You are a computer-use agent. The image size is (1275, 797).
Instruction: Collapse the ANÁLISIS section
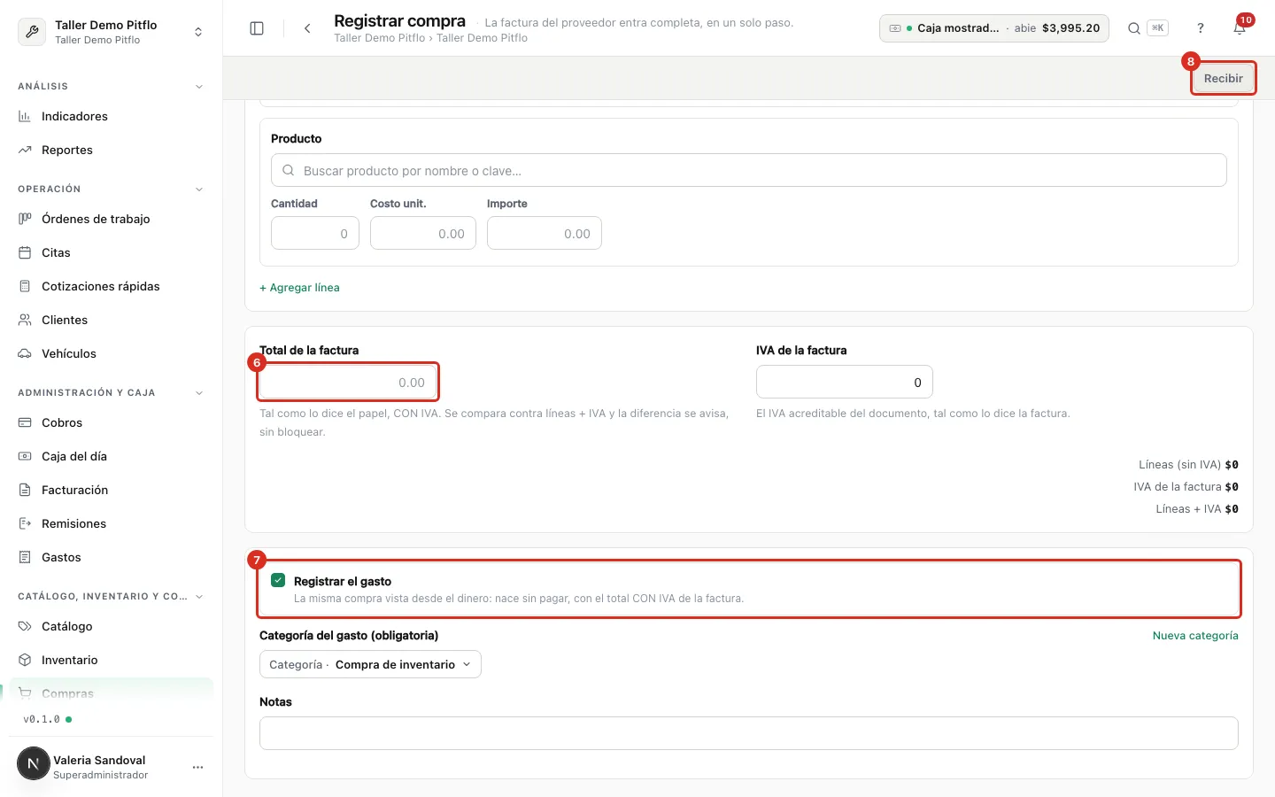[x=198, y=87]
